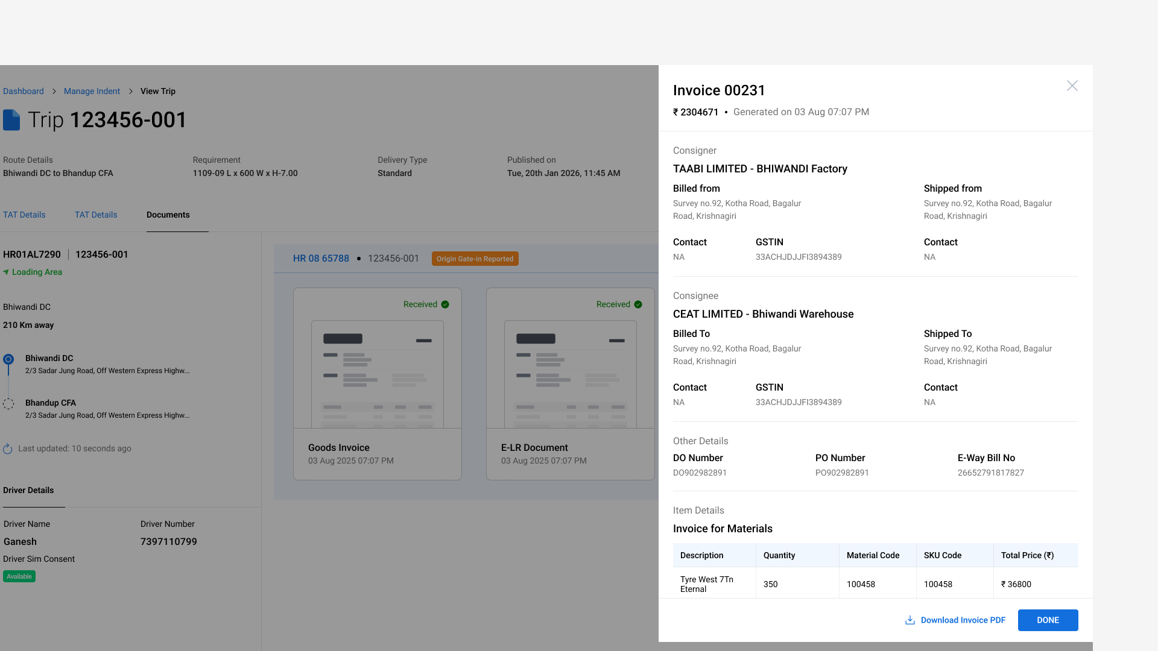Image resolution: width=1158 pixels, height=651 pixels.
Task: Click the Bhiwandi DC stop name in route
Action: tap(49, 359)
